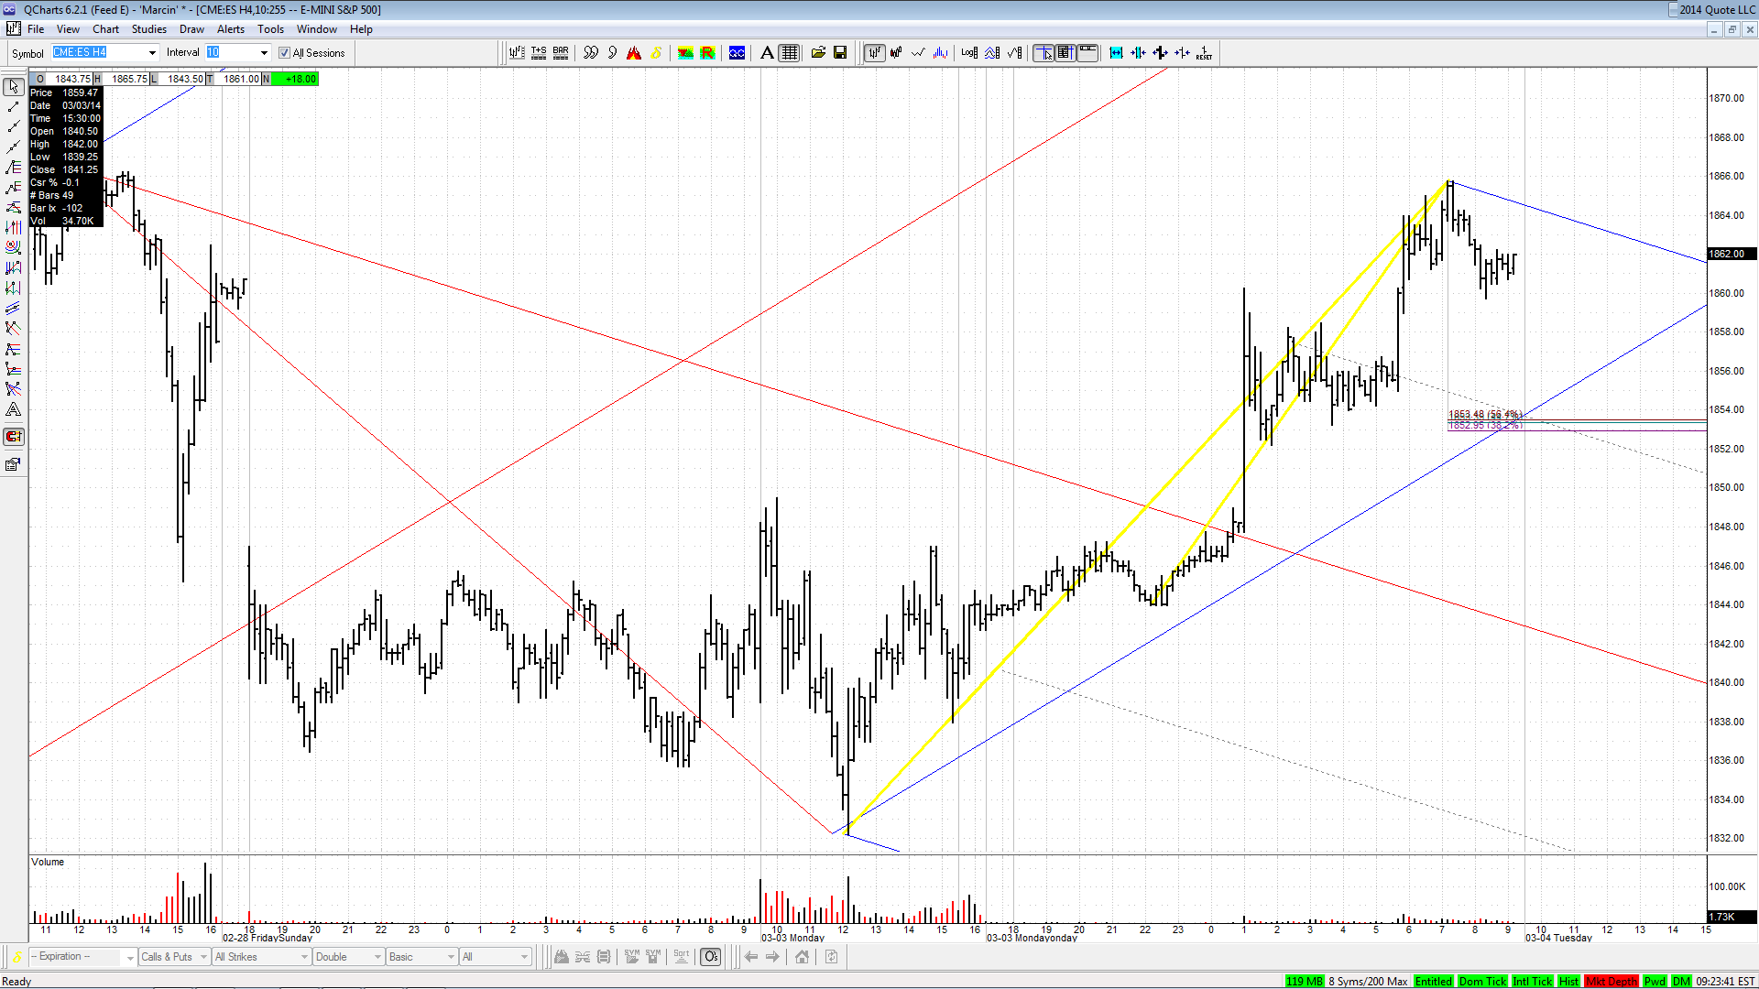
Task: Click the Time & Sales (T+S) icon
Action: click(539, 53)
